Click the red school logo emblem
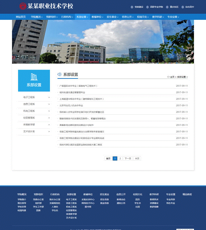206x230 pixels. [x=23, y=6]
